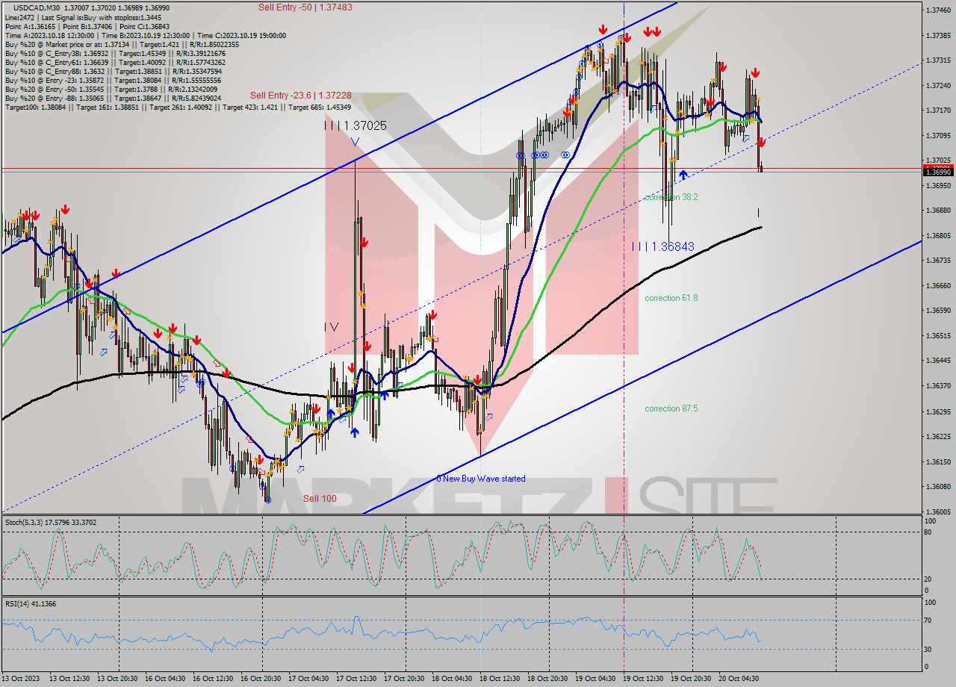Viewport: 956px width, 687px height.
Task: Click the 'Sell 100' label
Action: tap(320, 498)
